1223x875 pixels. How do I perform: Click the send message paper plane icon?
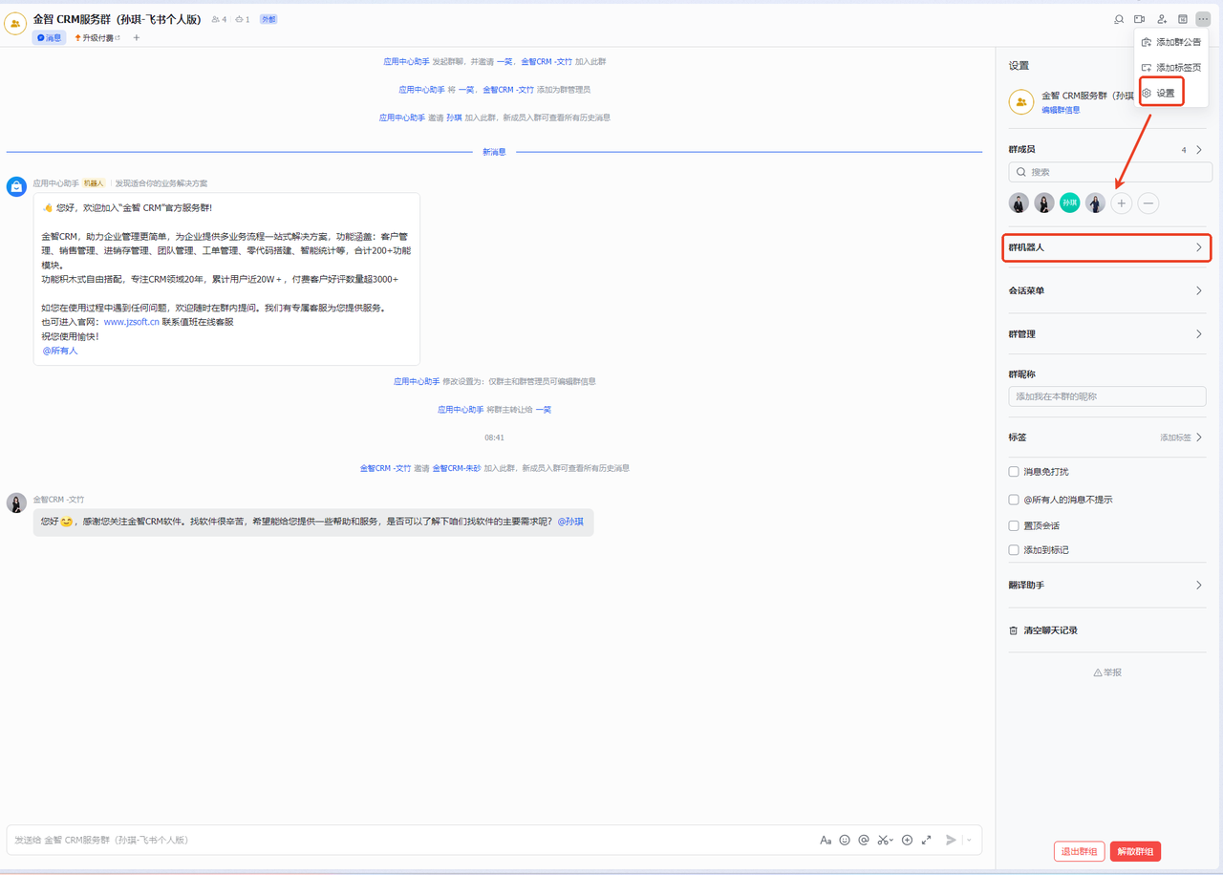pos(951,840)
